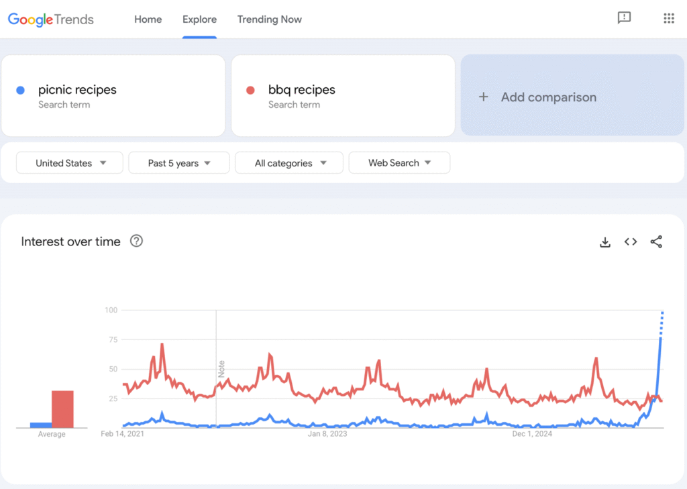Switch to the Trending Now tab
This screenshot has width=687, height=489.
270,19
